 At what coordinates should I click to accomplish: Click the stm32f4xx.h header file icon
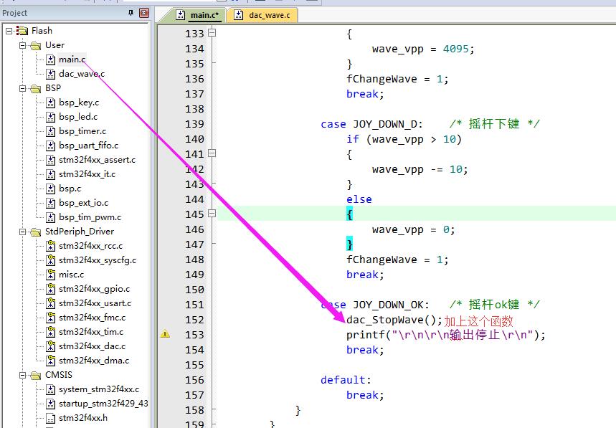50,418
